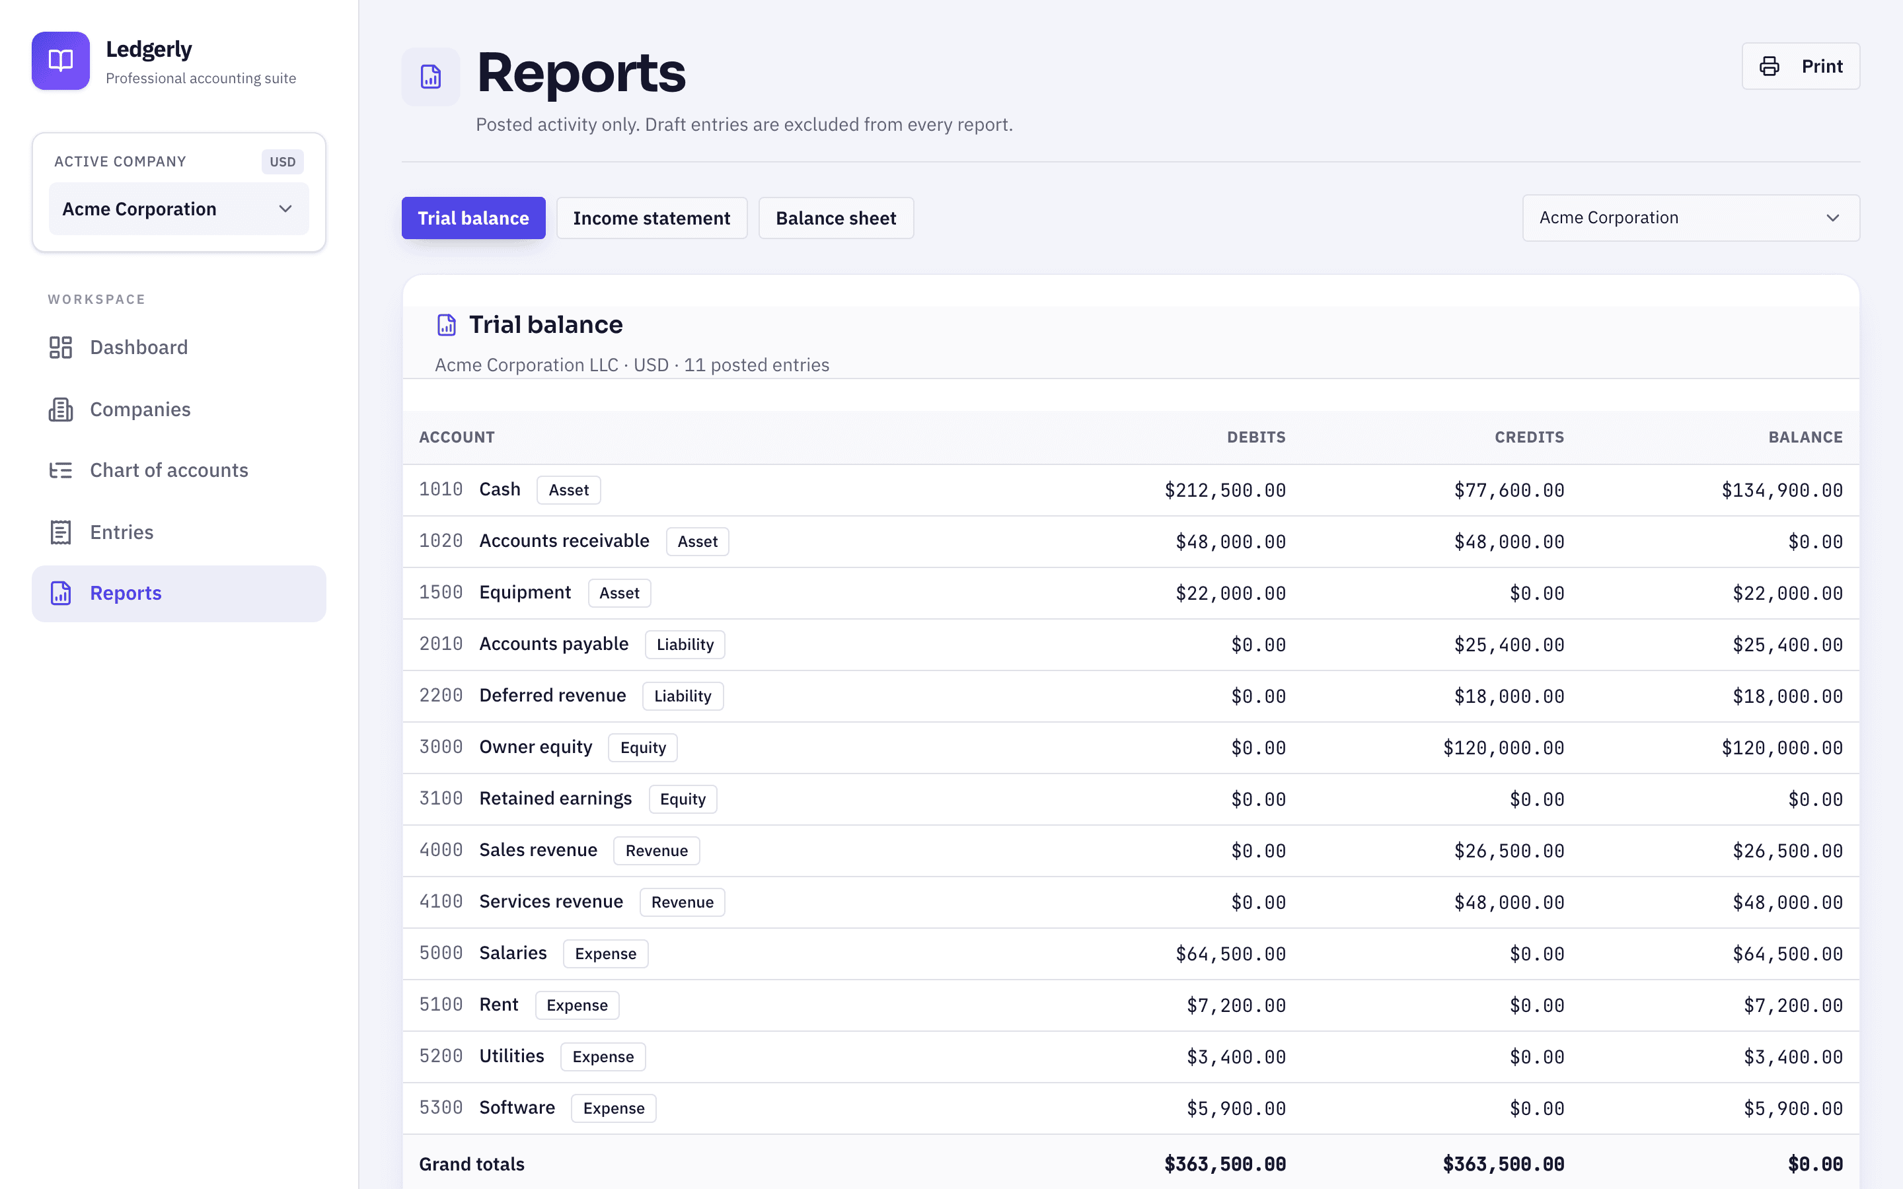Click the Expense tag on Salaries row
1903x1189 pixels.
click(x=605, y=954)
